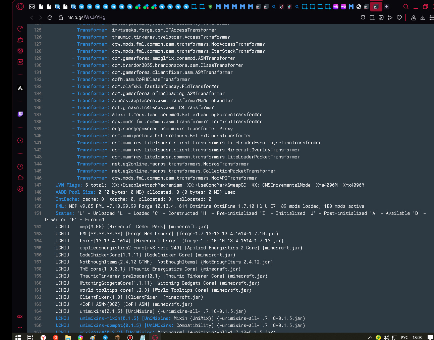The height and width of the screenshot is (340, 434).
Task: Click line number 150 FML
Action: click(38, 206)
